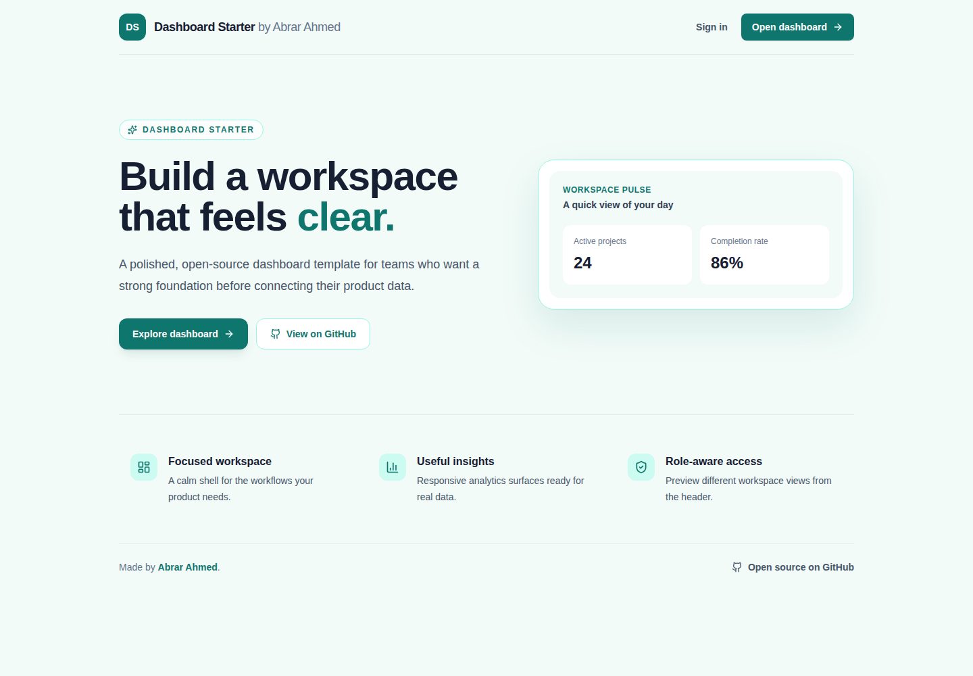The image size is (973, 676).
Task: Click the 'Role-aware access' heading
Action: [714, 461]
